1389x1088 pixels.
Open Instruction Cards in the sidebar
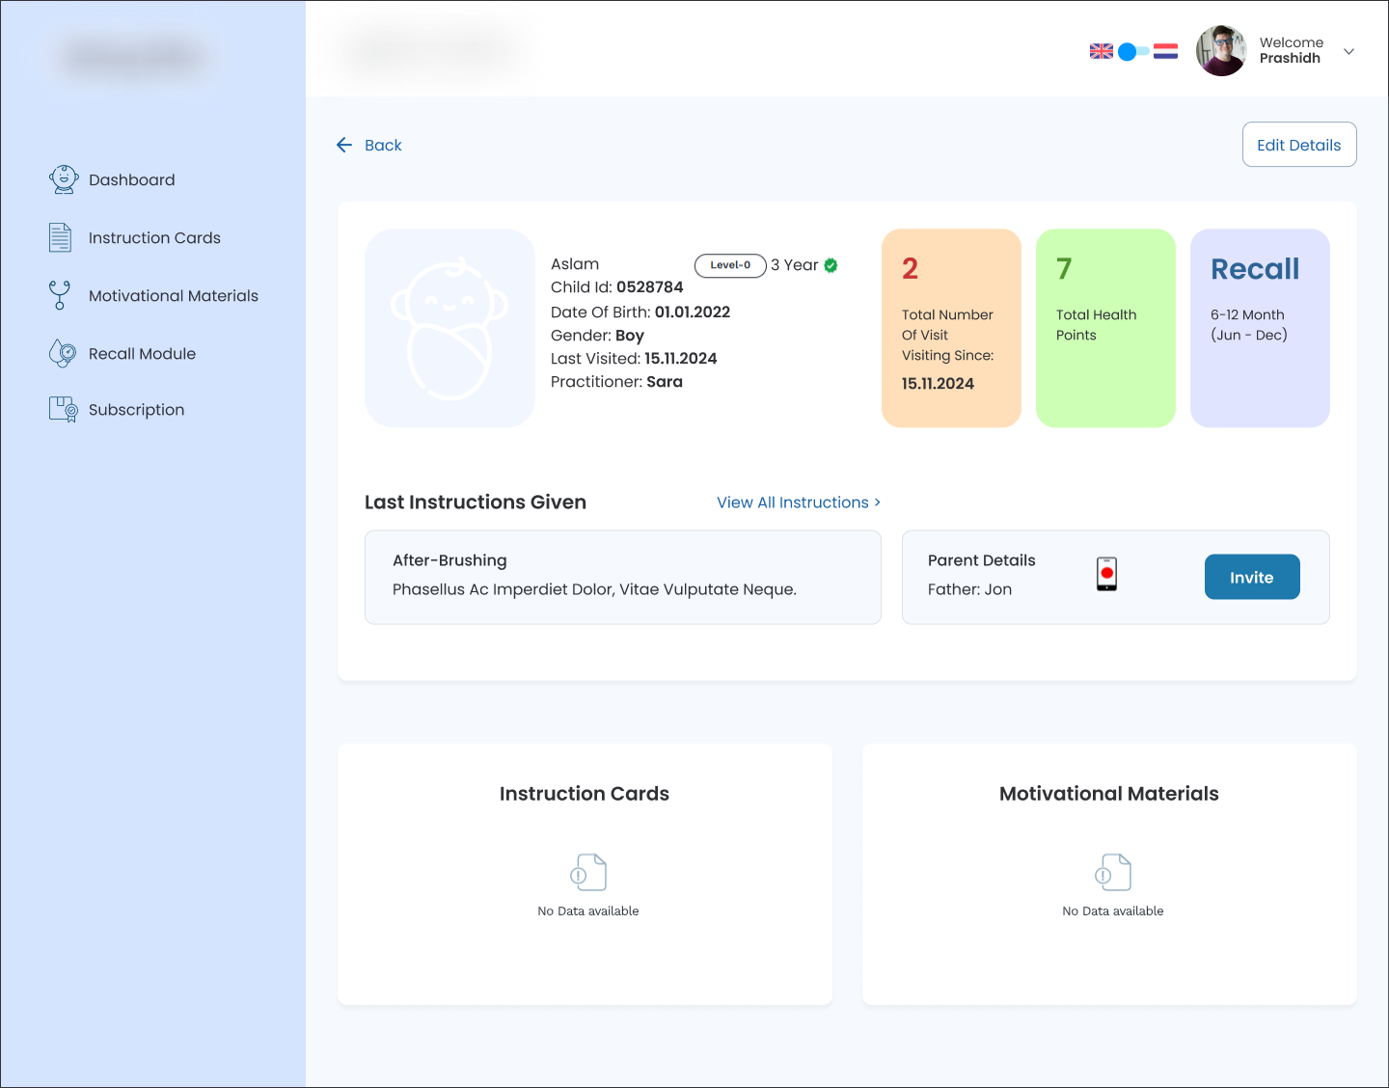click(154, 237)
